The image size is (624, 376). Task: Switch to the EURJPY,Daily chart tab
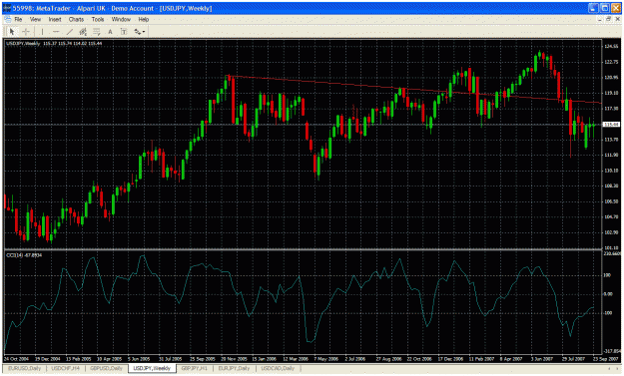point(234,368)
